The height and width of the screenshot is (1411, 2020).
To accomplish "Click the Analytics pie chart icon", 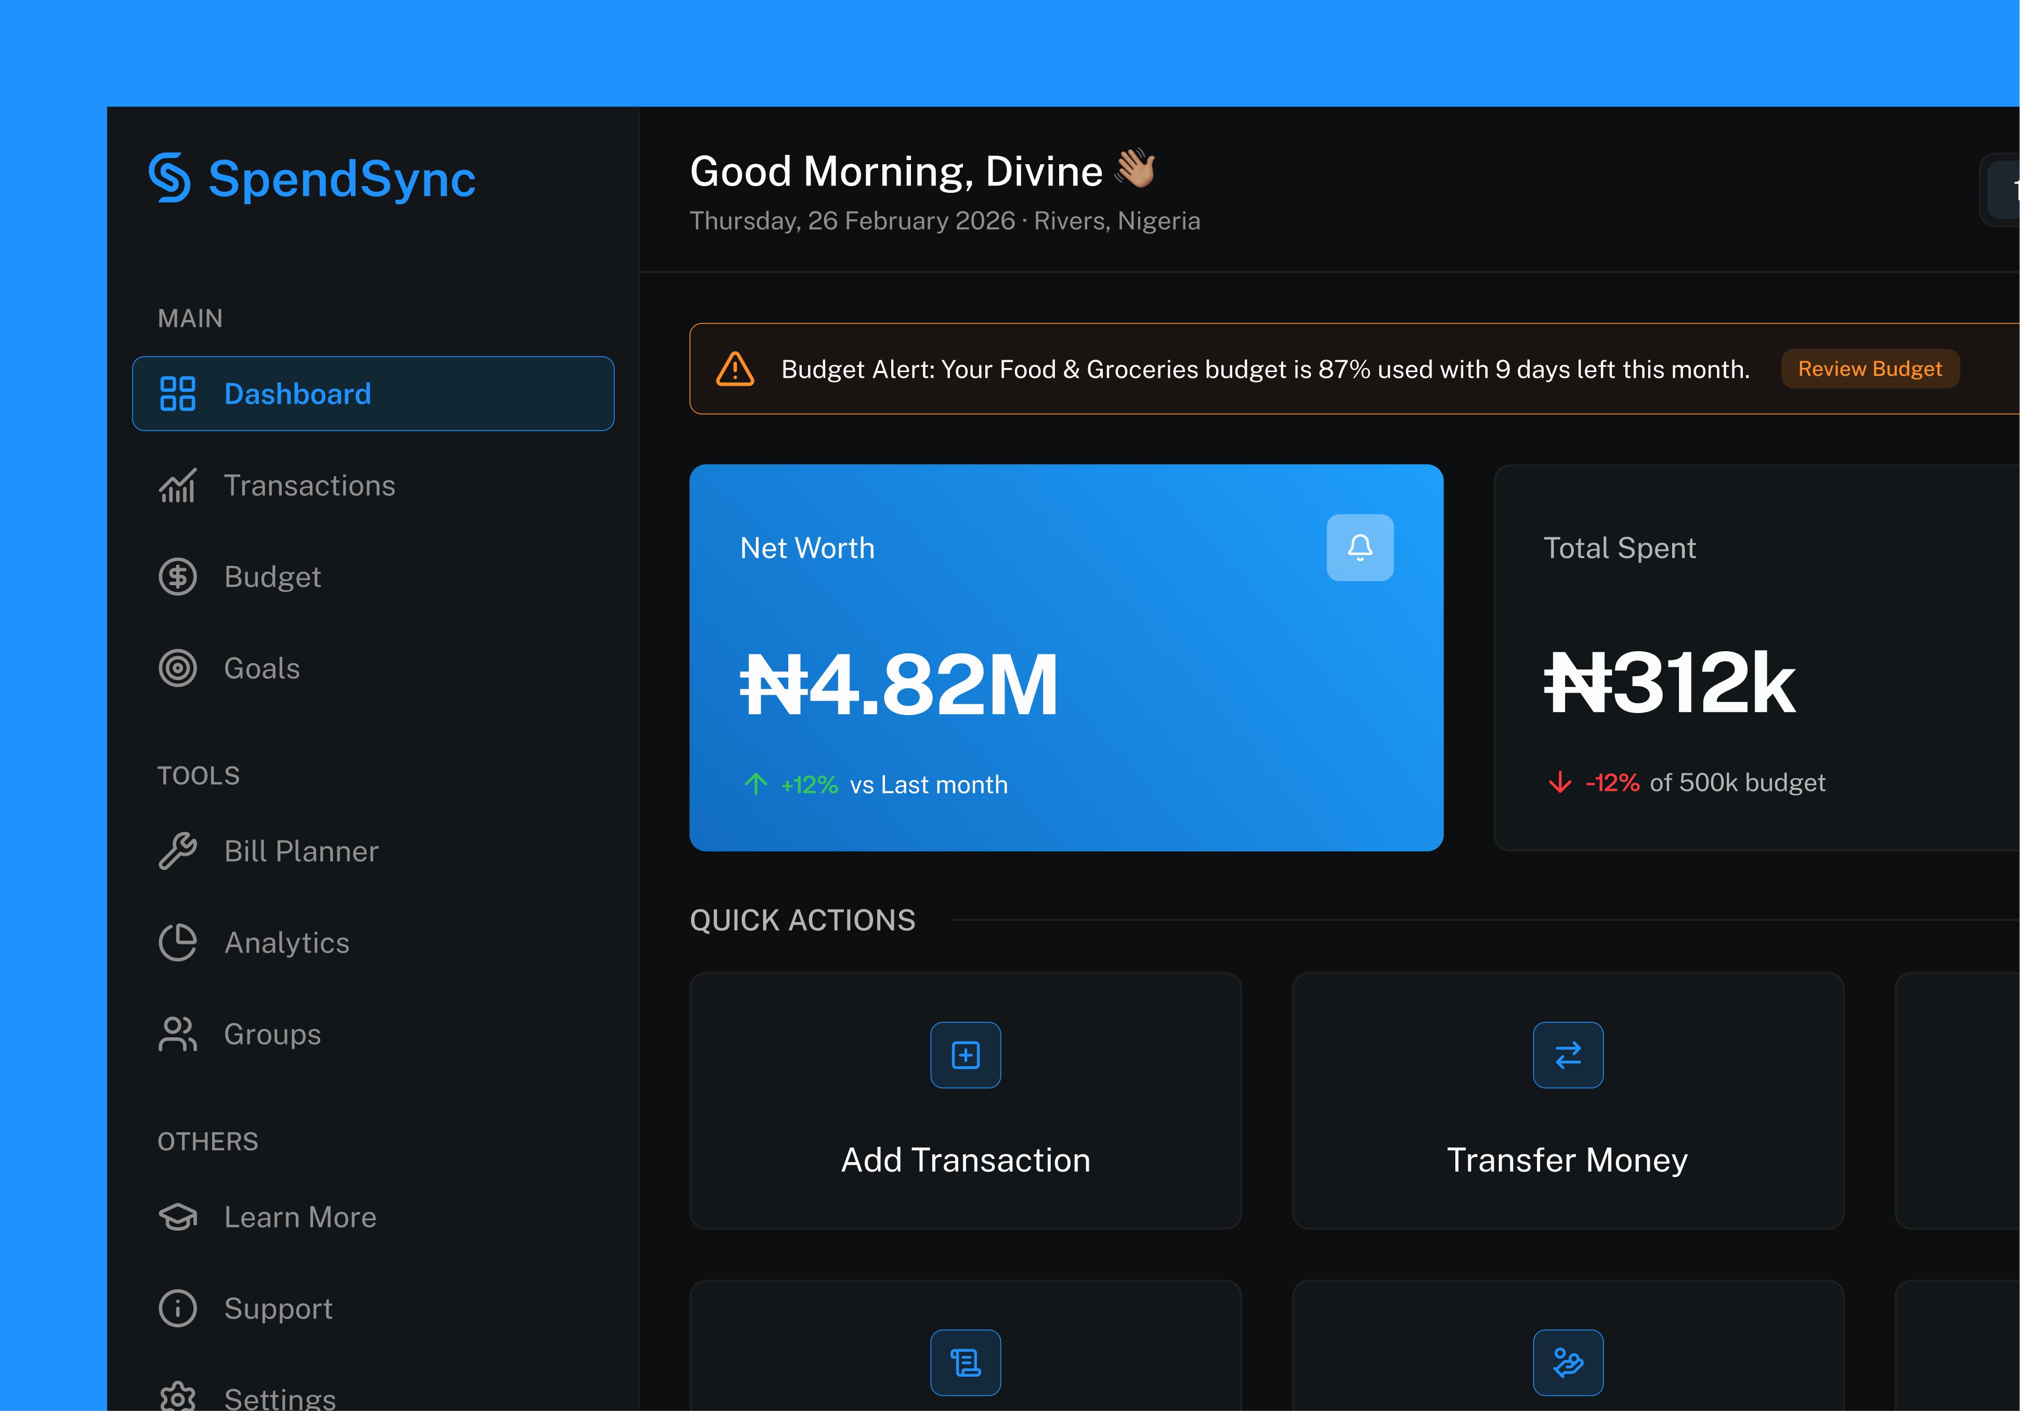I will 178,942.
